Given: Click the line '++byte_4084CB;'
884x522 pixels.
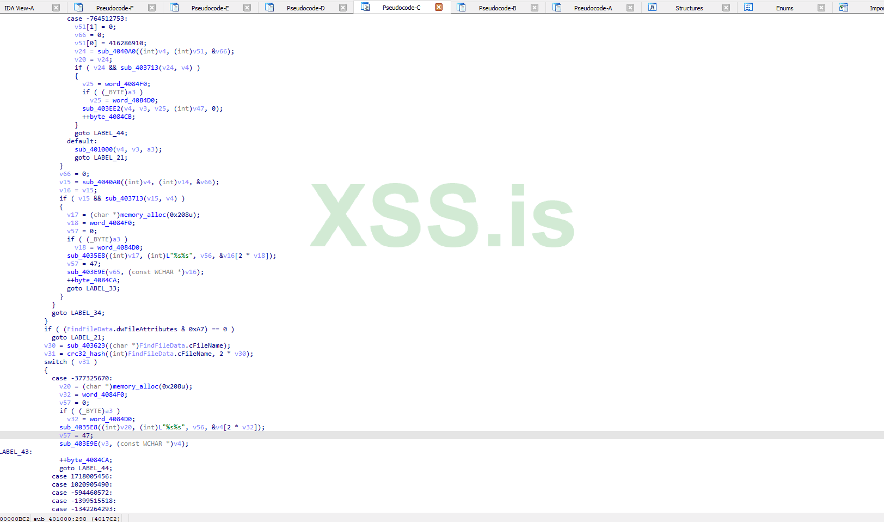Looking at the screenshot, I should [x=109, y=117].
